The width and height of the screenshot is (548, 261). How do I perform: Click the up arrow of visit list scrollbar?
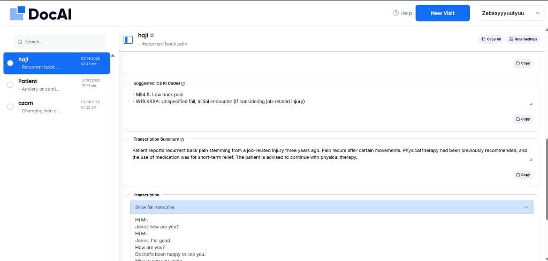pos(112,55)
